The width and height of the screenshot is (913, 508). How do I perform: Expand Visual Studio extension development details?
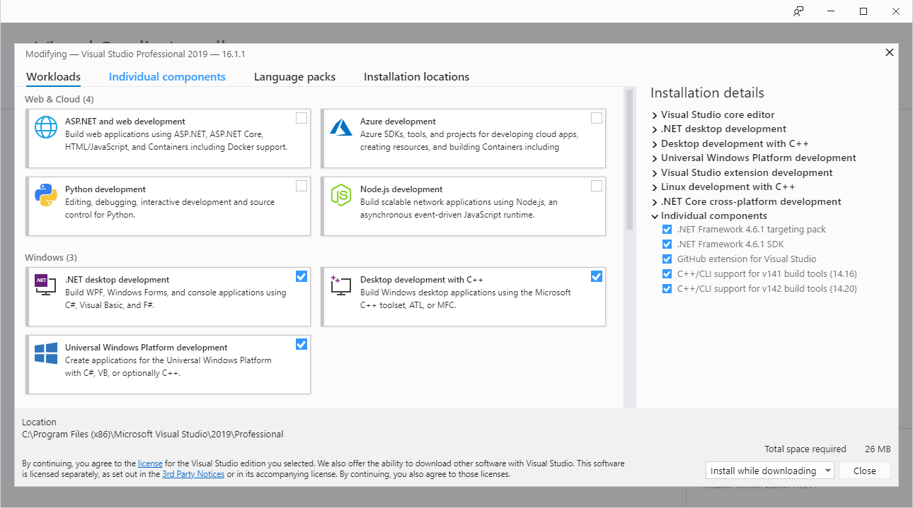pyautogui.click(x=655, y=173)
